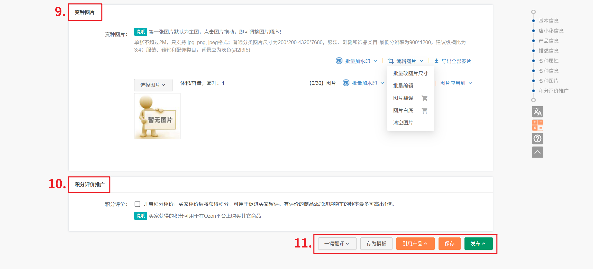Screen dimensions: 593x269
Task: Jump to 积分评价推广 in side navigation
Action: pyautogui.click(x=553, y=91)
